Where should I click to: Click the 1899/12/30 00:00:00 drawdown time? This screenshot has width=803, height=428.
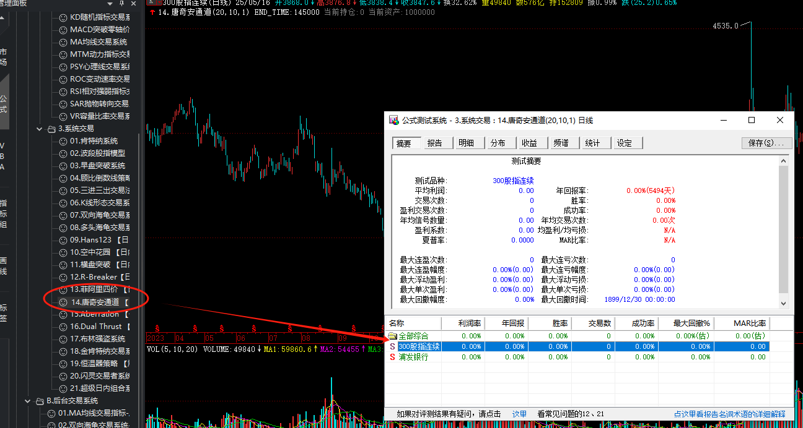click(639, 299)
